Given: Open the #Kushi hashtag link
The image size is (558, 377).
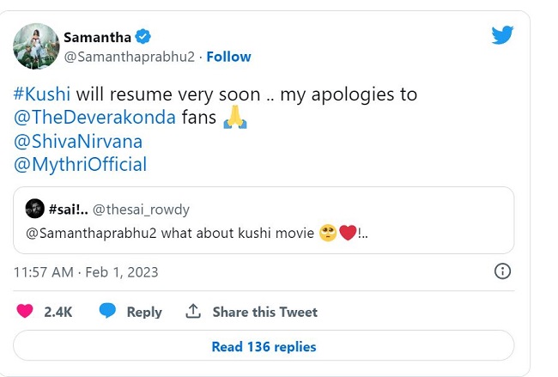Looking at the screenshot, I should point(42,94).
